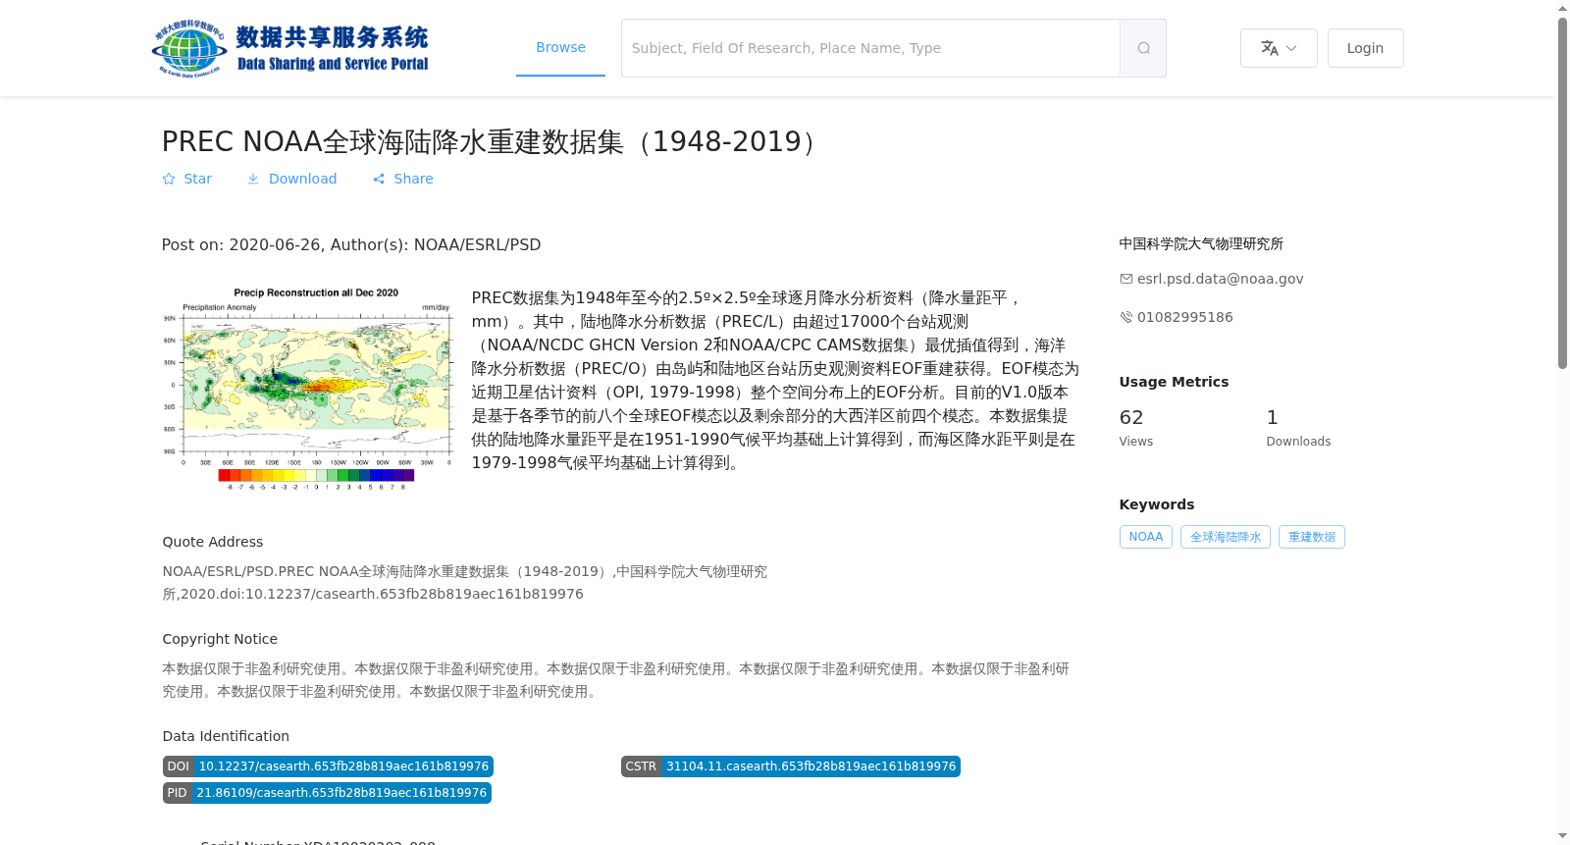Click the Star link text
Screen dimensions: 1570x845
click(197, 179)
